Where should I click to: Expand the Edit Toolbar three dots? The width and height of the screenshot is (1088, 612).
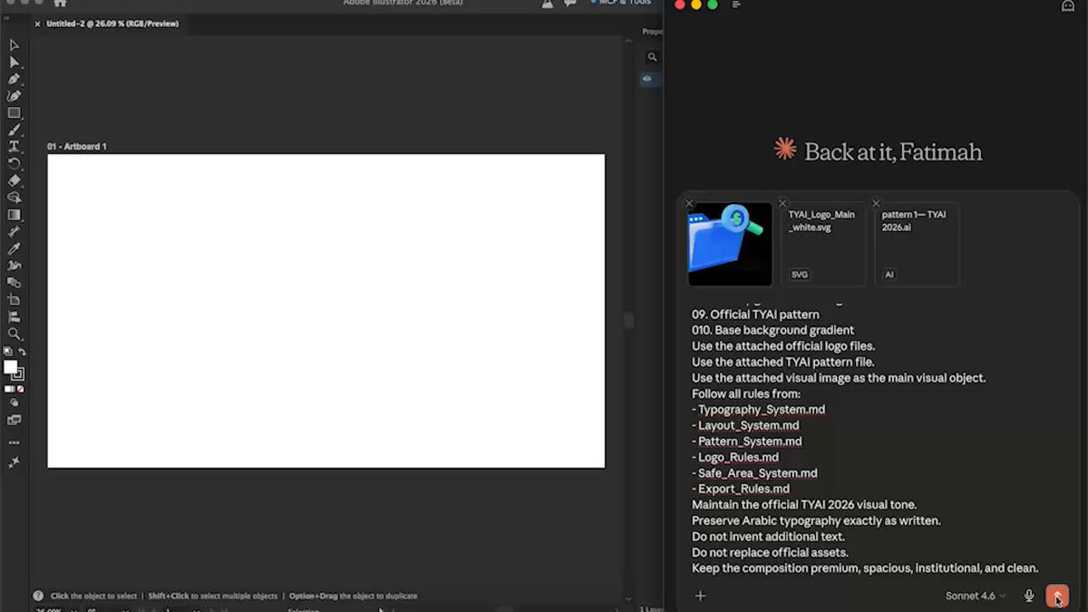pos(14,442)
